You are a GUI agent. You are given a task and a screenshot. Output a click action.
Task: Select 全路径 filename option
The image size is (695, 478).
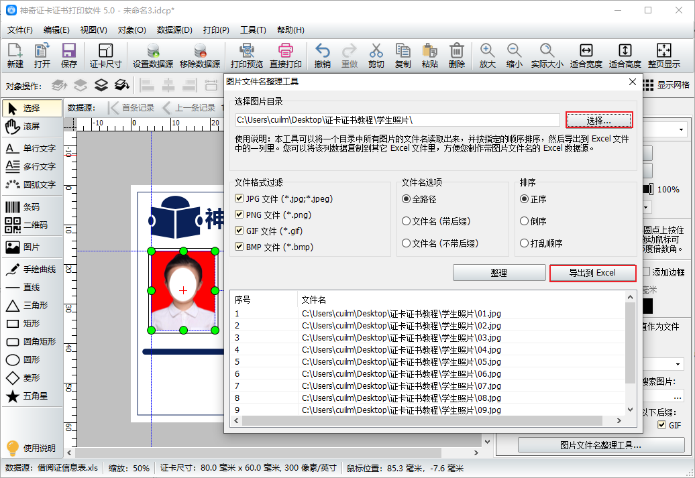[x=406, y=199]
